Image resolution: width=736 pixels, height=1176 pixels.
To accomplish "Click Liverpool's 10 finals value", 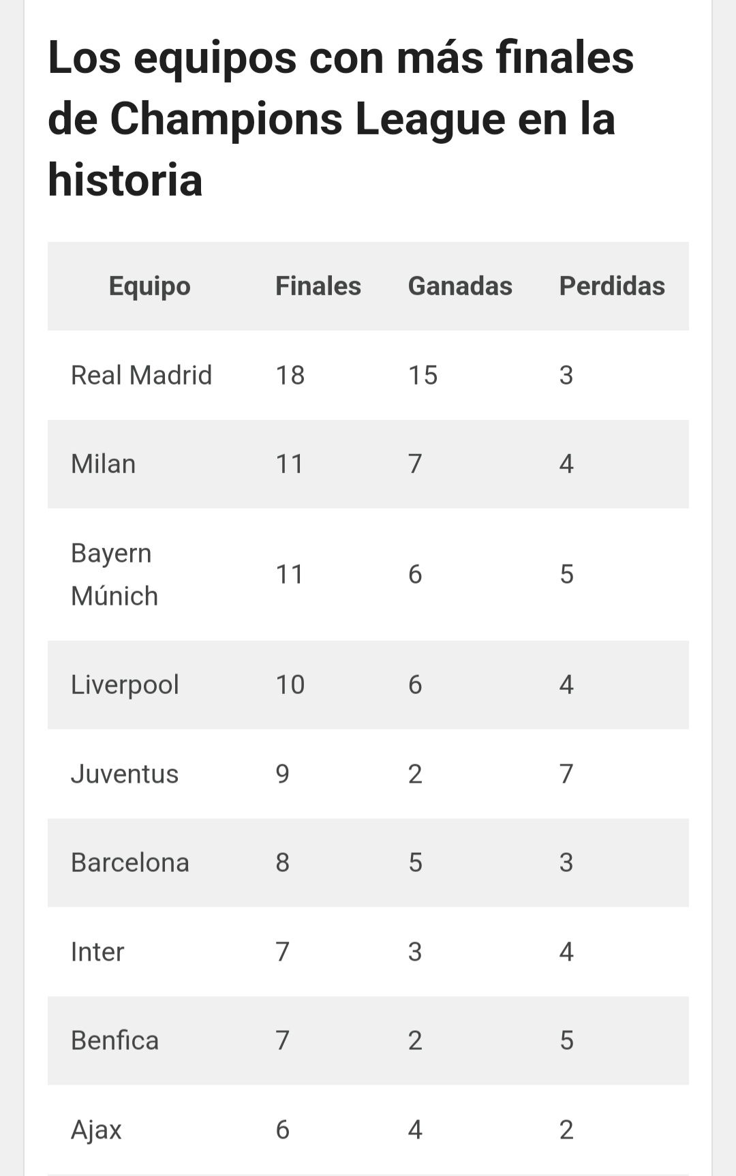I will click(x=290, y=684).
